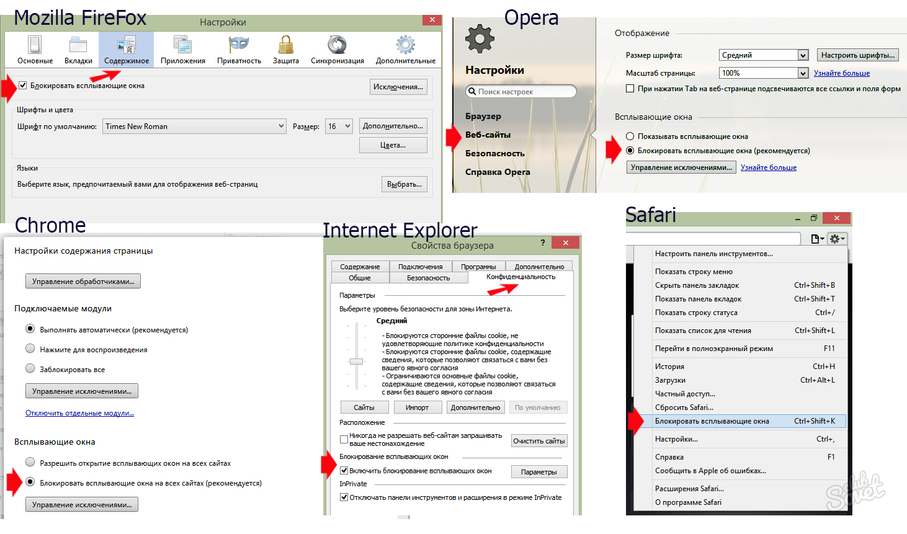Open Opera Безопасность section

[495, 153]
